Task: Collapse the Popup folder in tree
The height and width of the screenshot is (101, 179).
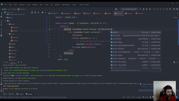Action: pos(8,34)
